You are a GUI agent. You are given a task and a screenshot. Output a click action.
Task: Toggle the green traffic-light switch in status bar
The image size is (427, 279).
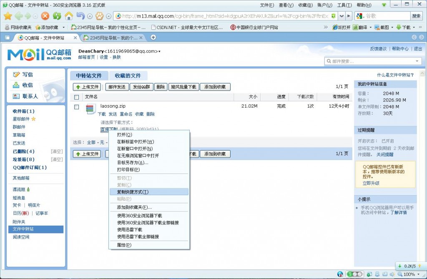click(x=354, y=274)
